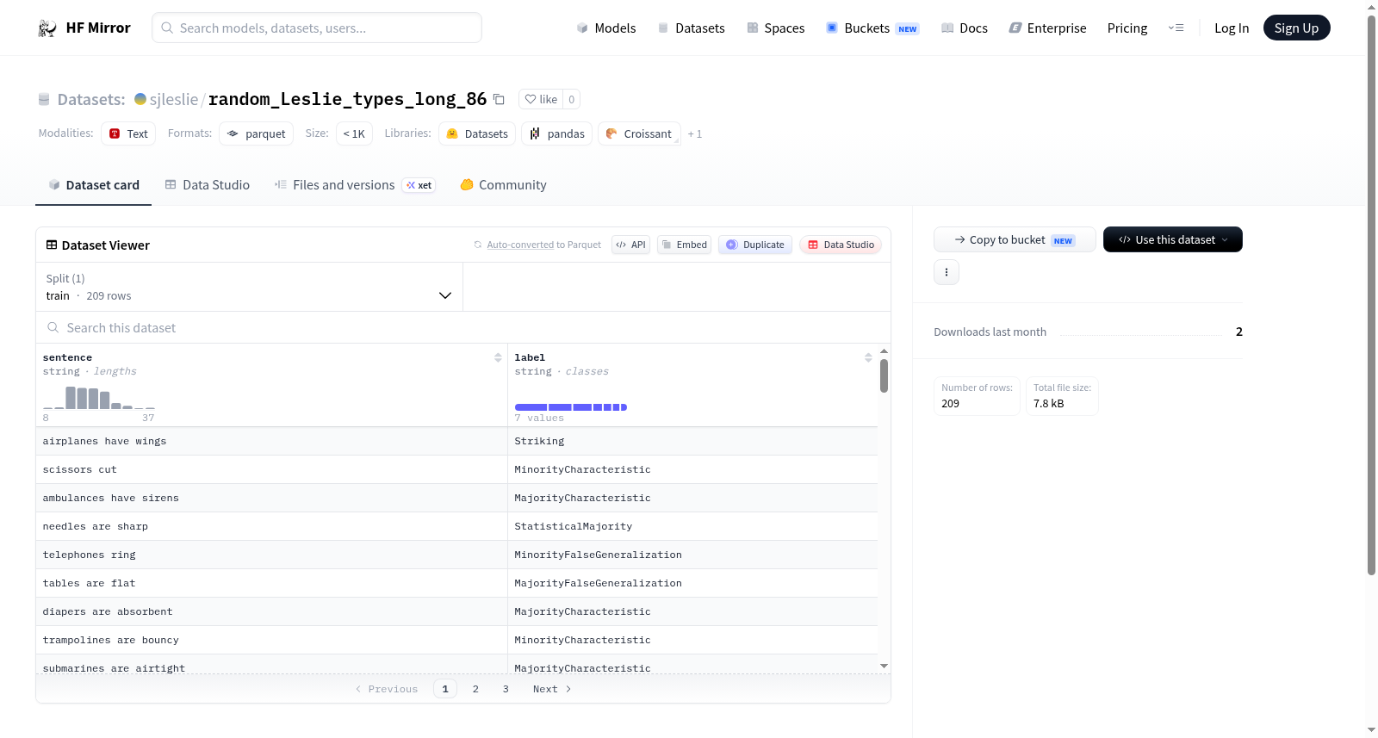Image resolution: width=1378 pixels, height=738 pixels.
Task: Click Duplicate dataset button
Action: tap(755, 245)
